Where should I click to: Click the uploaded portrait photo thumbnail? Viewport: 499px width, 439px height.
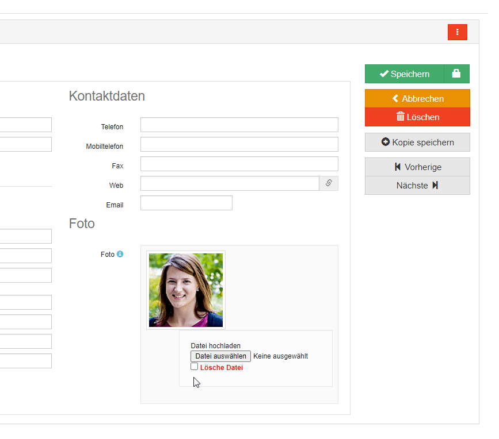pos(186,290)
